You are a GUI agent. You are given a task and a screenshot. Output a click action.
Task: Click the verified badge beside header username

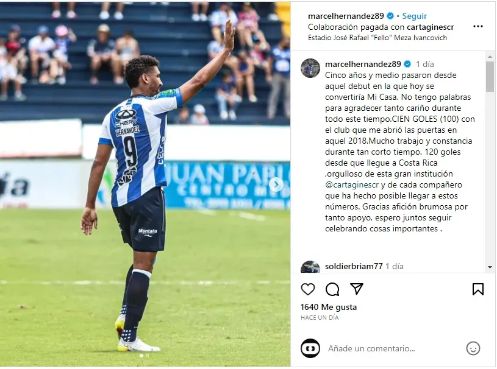pos(390,16)
